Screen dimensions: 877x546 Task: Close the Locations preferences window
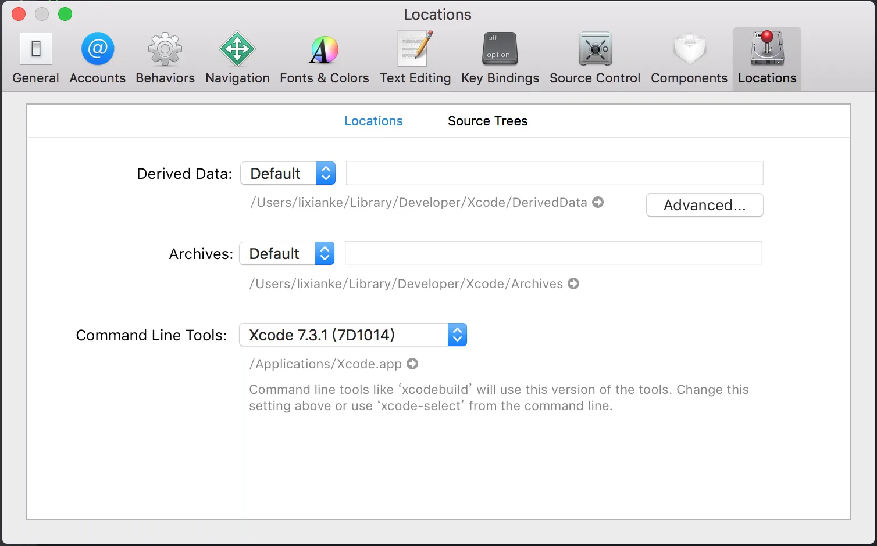click(x=19, y=14)
